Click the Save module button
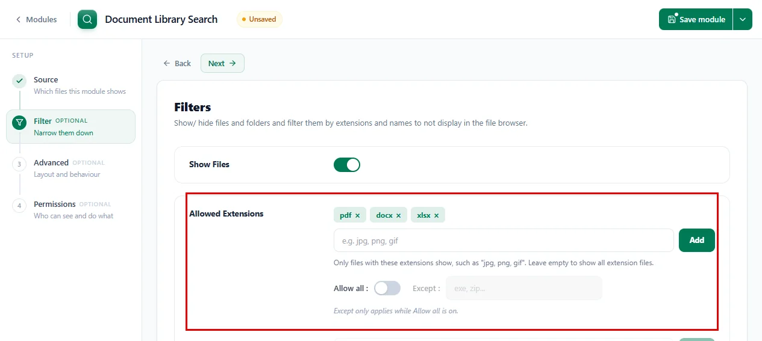The image size is (762, 341). pyautogui.click(x=696, y=19)
